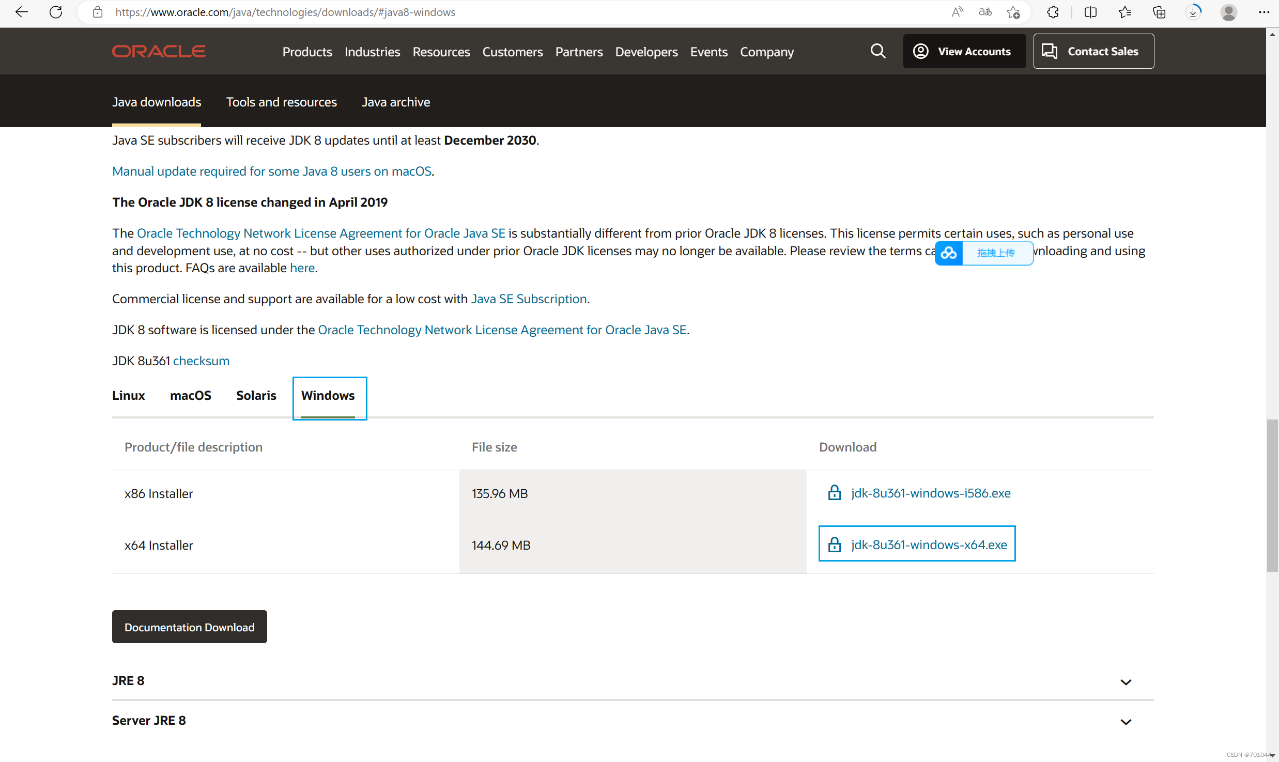This screenshot has width=1279, height=762.
Task: Open the Favorites list
Action: click(1124, 12)
